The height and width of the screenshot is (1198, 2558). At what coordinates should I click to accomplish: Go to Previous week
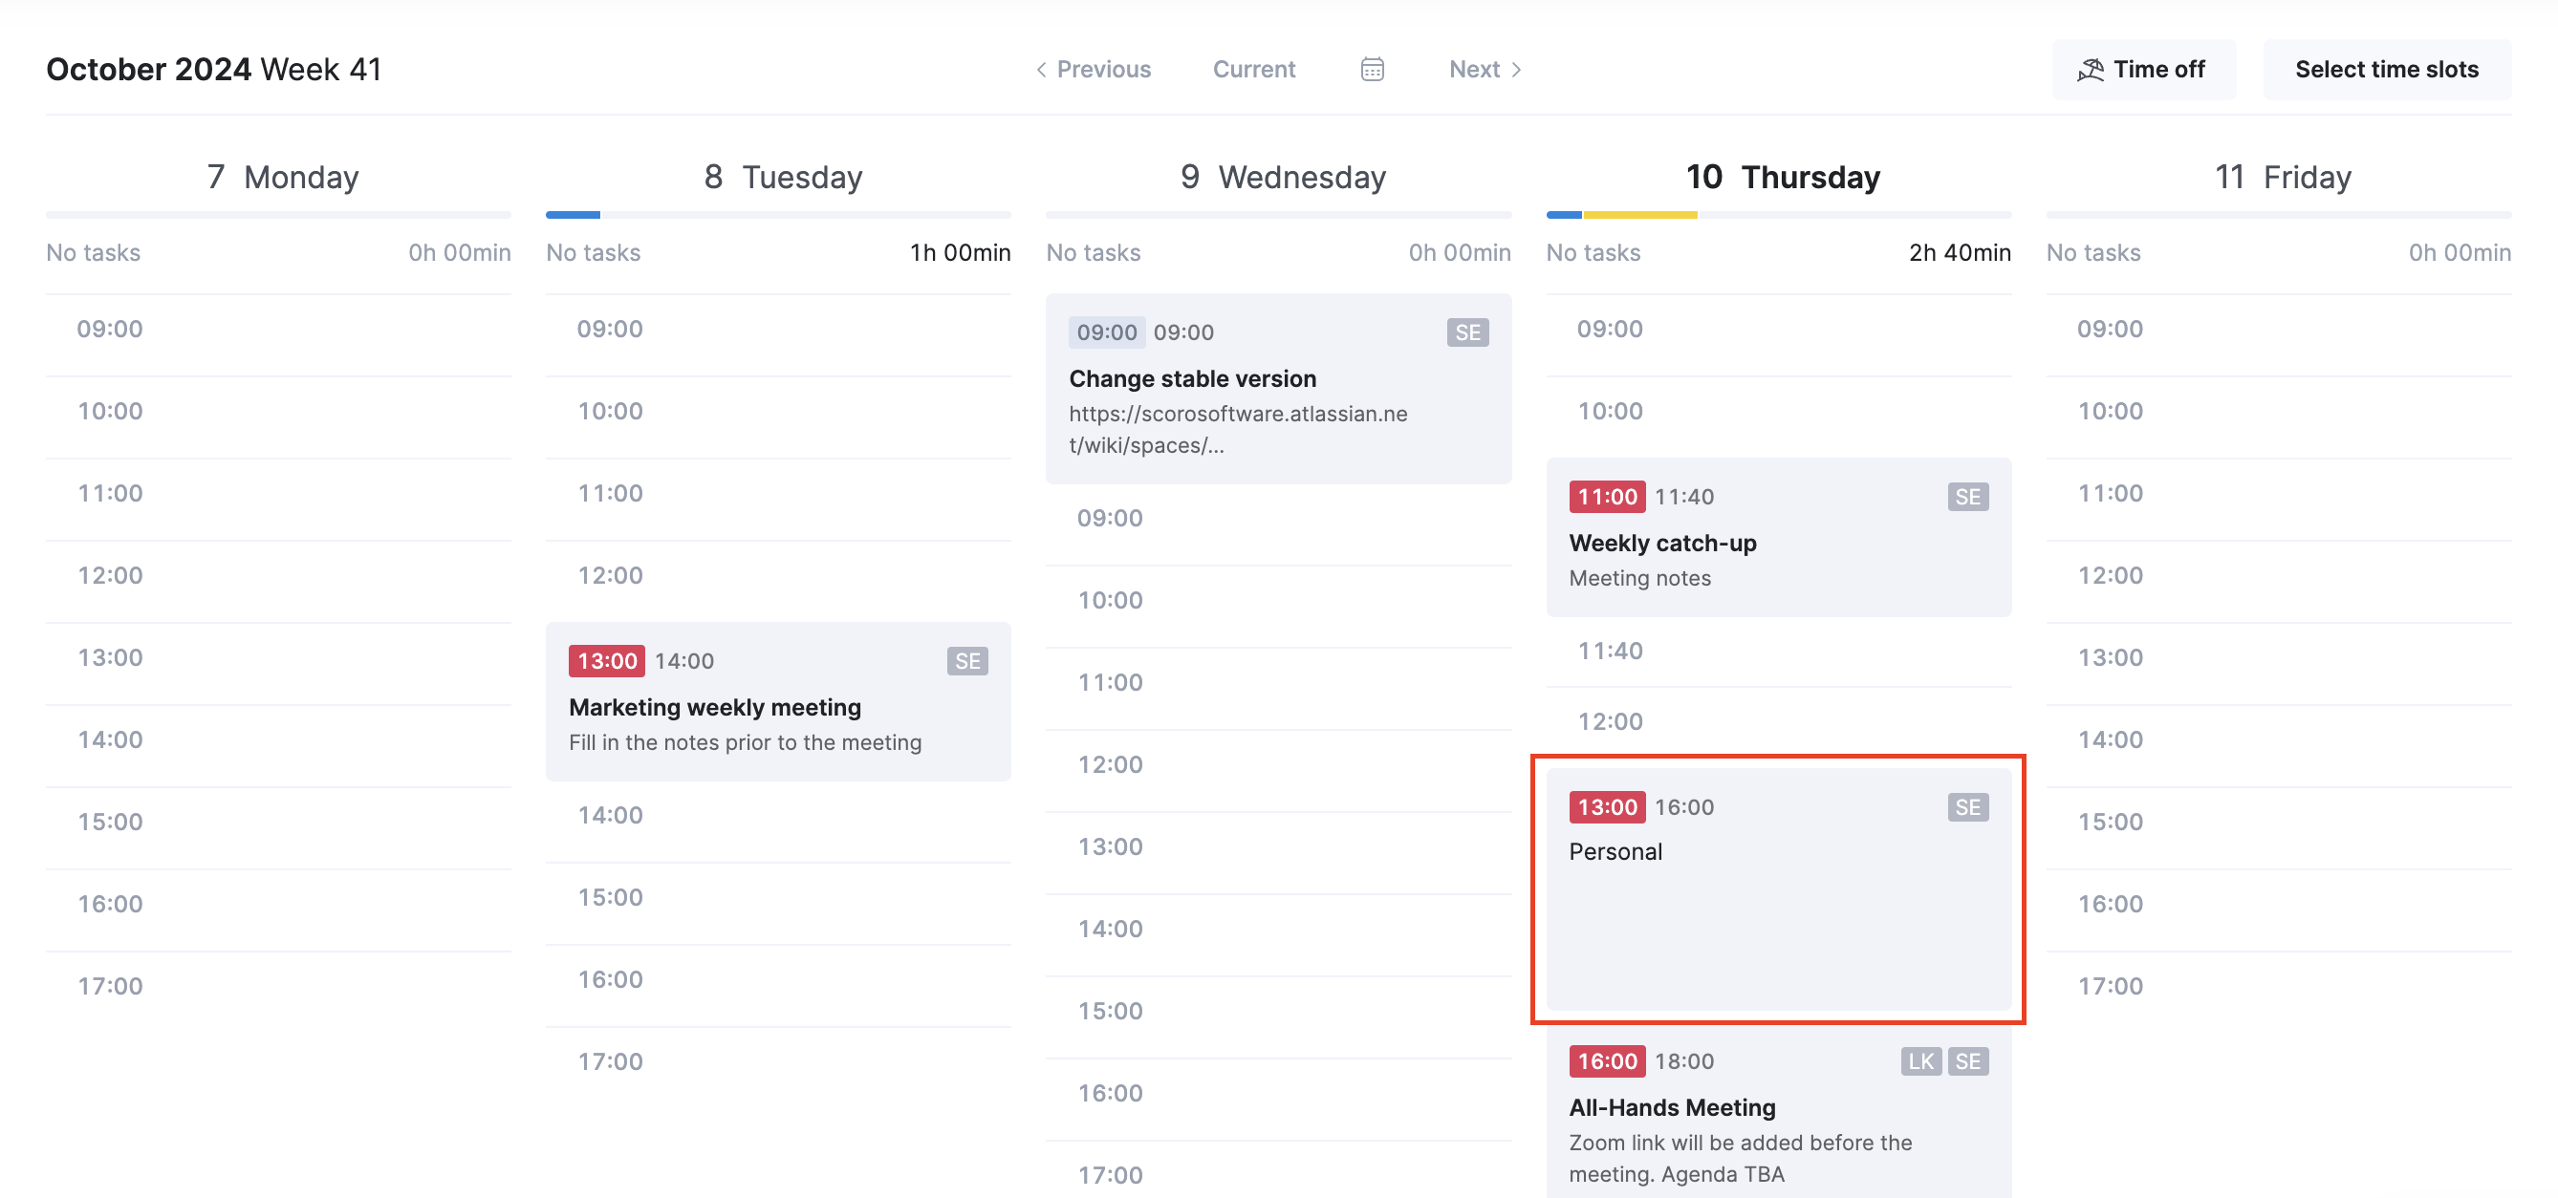point(1094,70)
